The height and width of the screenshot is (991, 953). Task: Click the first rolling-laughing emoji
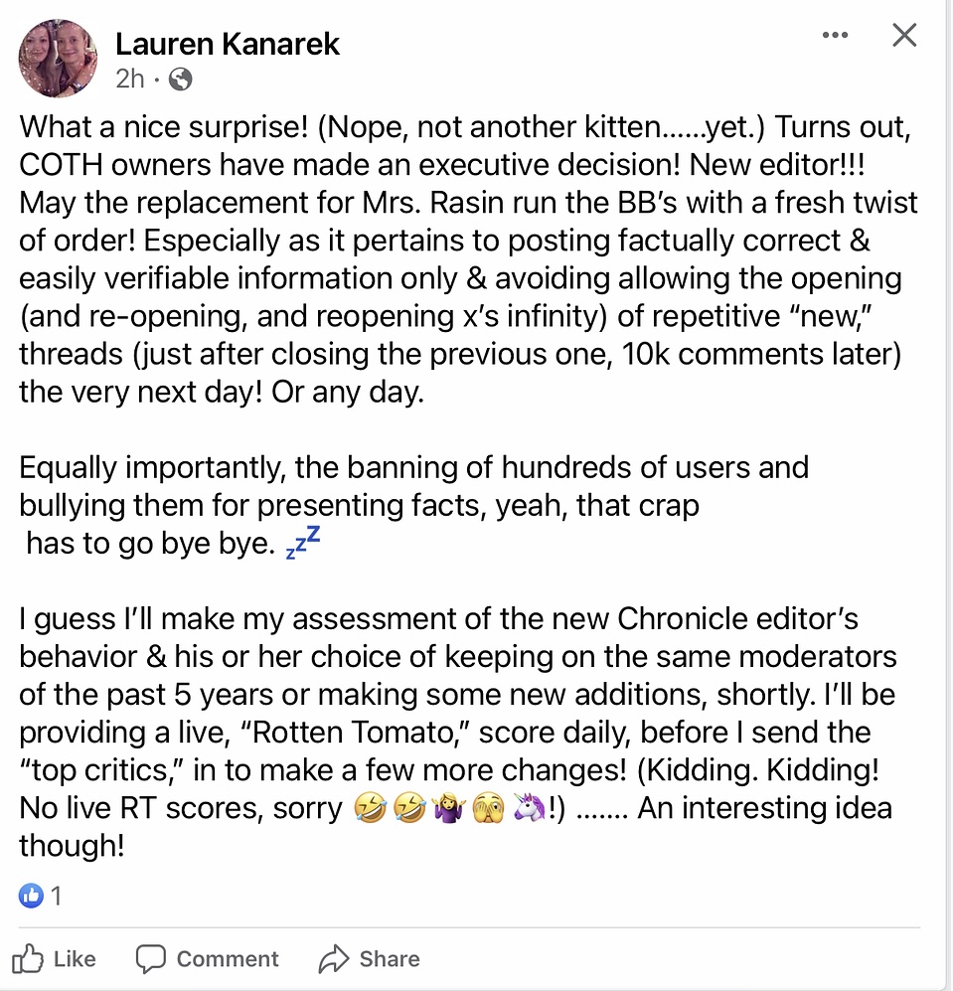[x=370, y=808]
